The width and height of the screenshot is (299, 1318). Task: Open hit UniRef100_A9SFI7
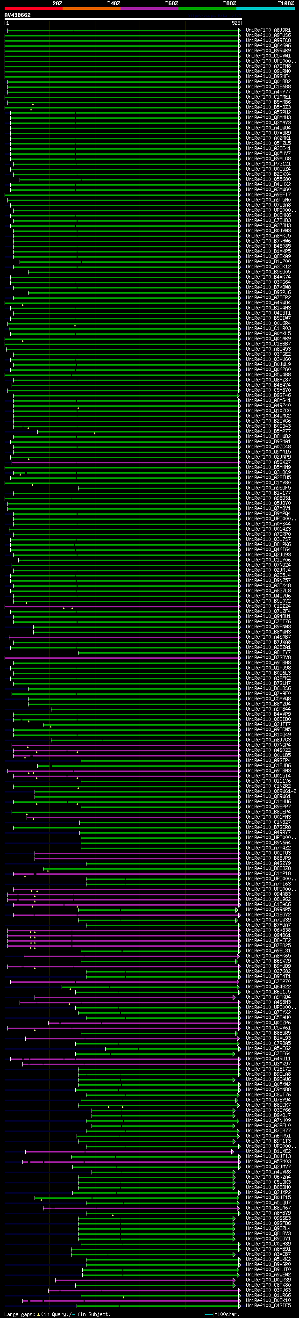[x=268, y=194]
